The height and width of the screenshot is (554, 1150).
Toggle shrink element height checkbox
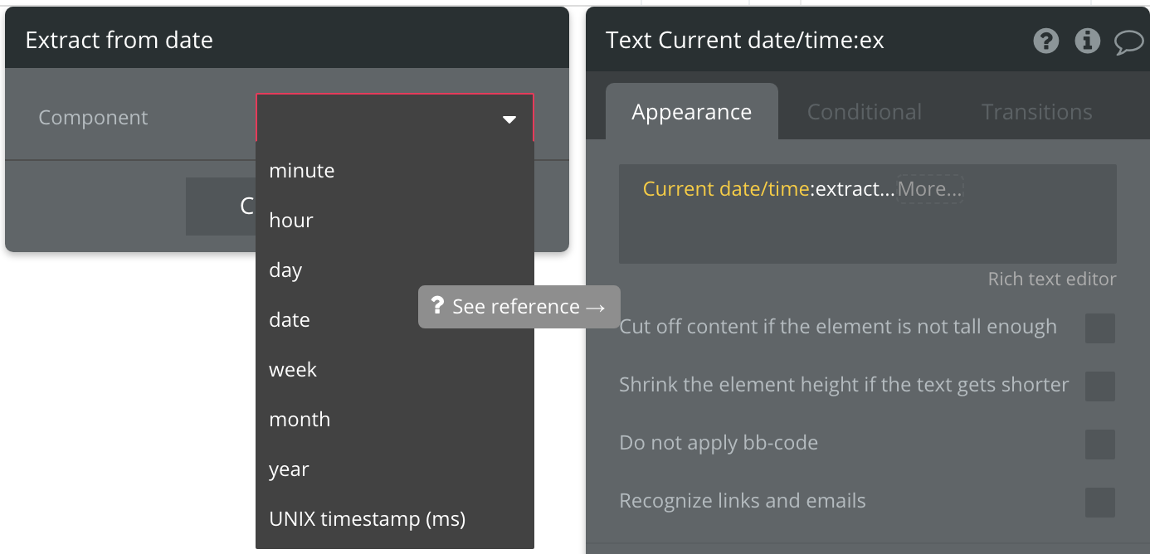tap(1100, 386)
